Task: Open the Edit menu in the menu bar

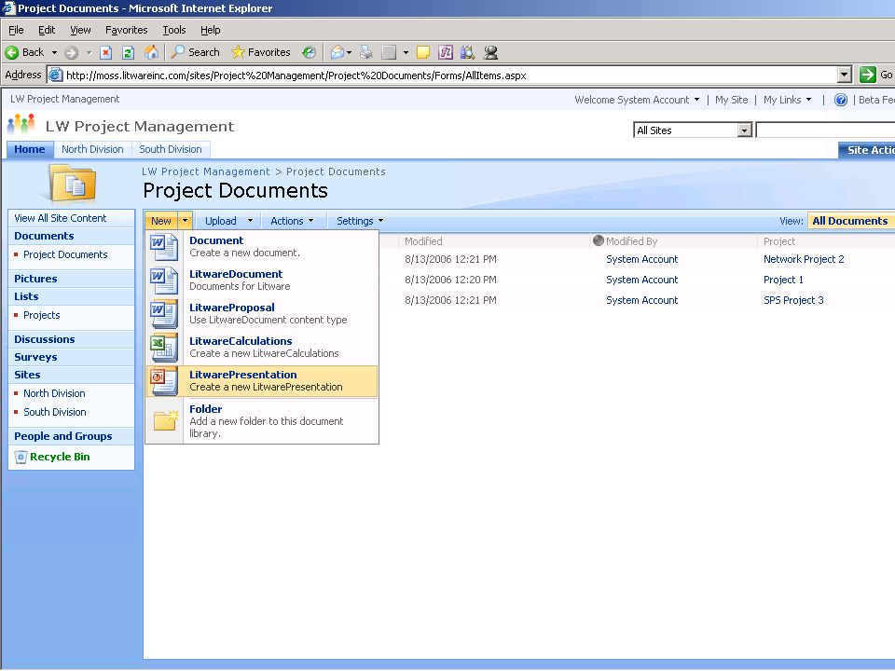Action: click(47, 30)
